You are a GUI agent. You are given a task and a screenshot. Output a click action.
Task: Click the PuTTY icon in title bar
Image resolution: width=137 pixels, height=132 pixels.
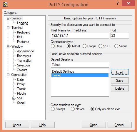(5, 4)
